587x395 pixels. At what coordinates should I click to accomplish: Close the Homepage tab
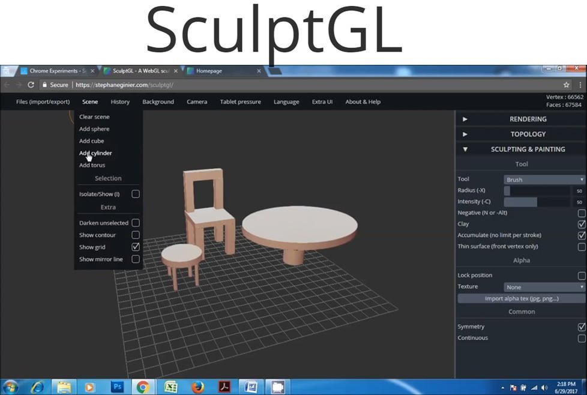259,71
